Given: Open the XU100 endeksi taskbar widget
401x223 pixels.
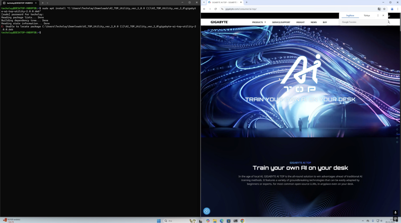Looking at the screenshot, I should (12, 221).
